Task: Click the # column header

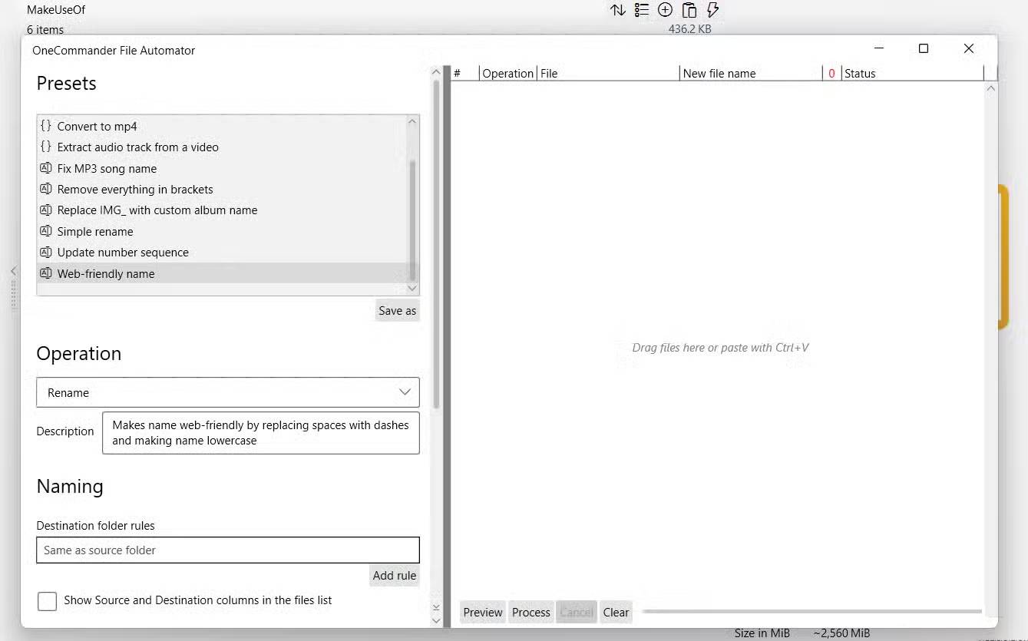Action: click(464, 73)
